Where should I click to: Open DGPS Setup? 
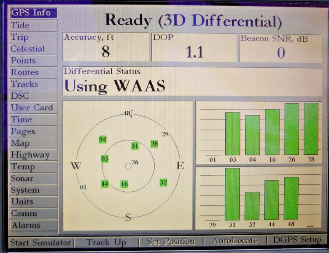pos(297,239)
